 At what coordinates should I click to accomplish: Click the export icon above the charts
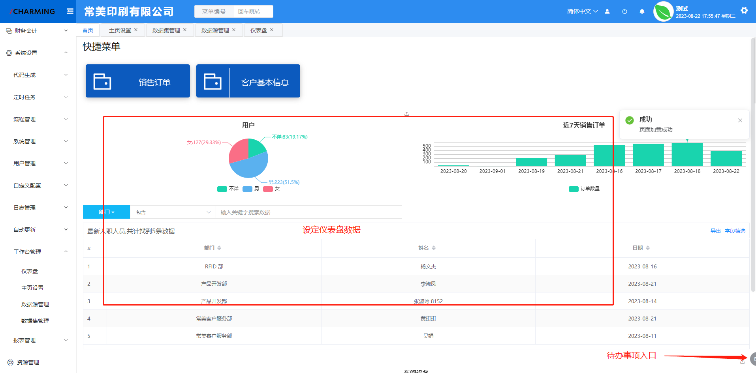(406, 114)
